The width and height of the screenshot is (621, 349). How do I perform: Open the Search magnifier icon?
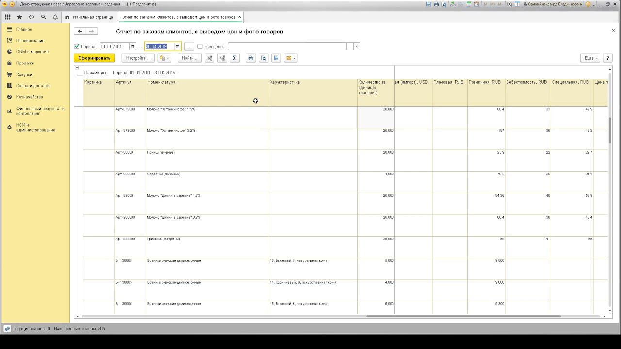43,17
